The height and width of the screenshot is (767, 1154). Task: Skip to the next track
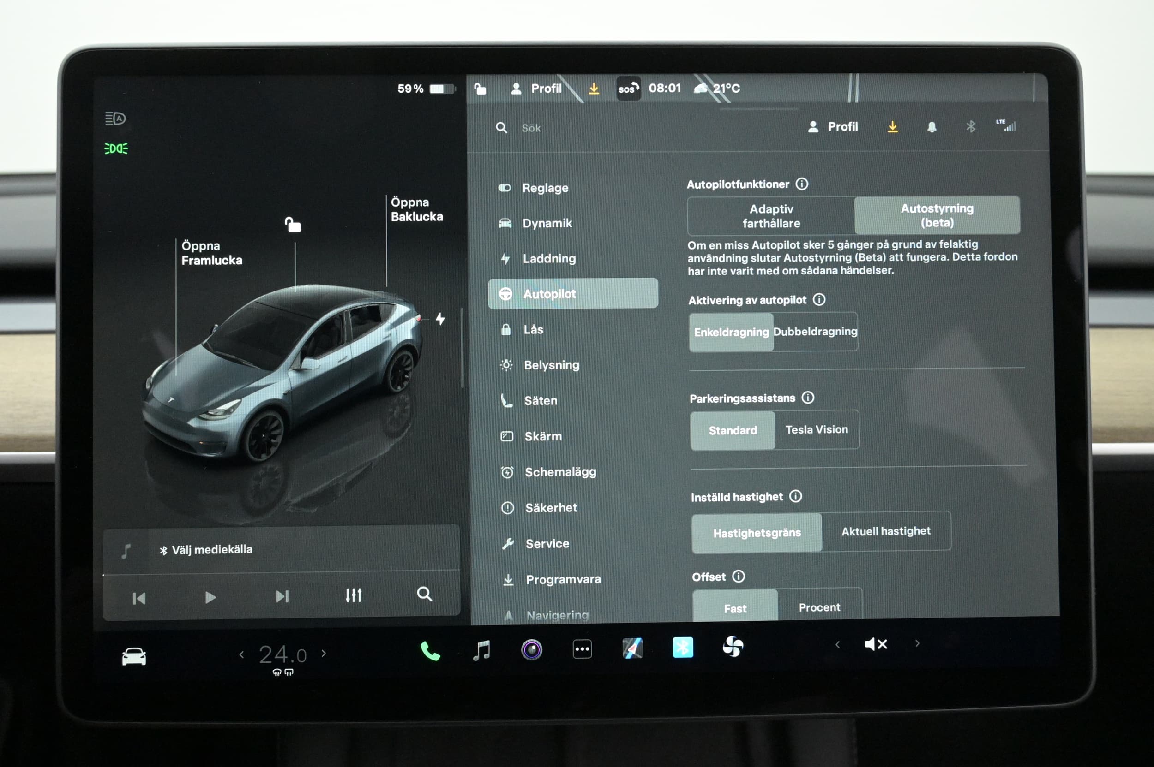click(282, 596)
